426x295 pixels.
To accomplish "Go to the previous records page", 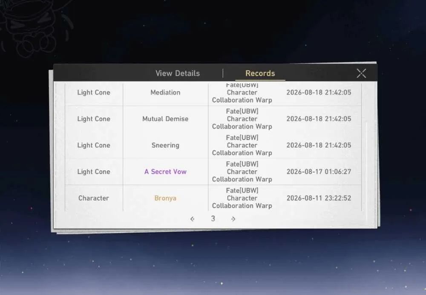I will (193, 219).
